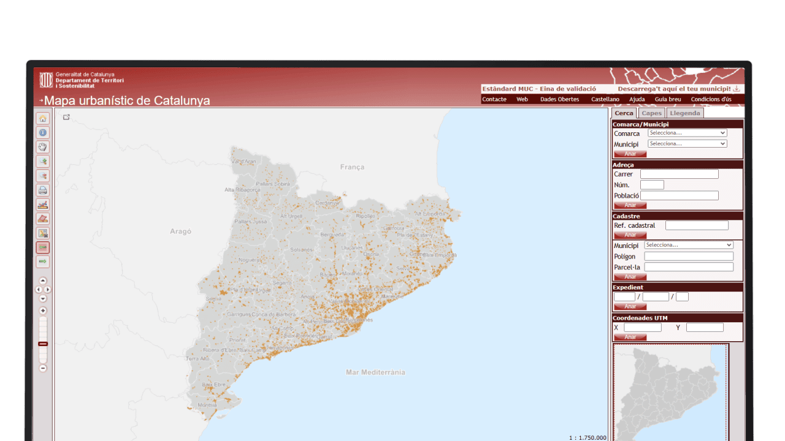Expand the Cadastre Municipi dropdown
The width and height of the screenshot is (785, 441).
[688, 245]
